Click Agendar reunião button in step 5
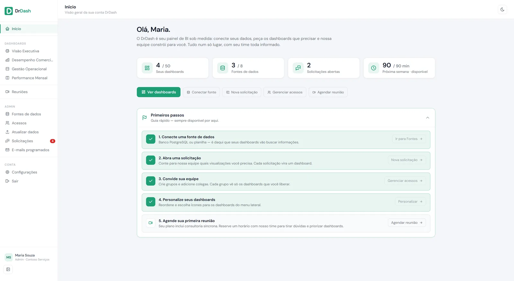This screenshot has height=281, width=514. [x=407, y=223]
